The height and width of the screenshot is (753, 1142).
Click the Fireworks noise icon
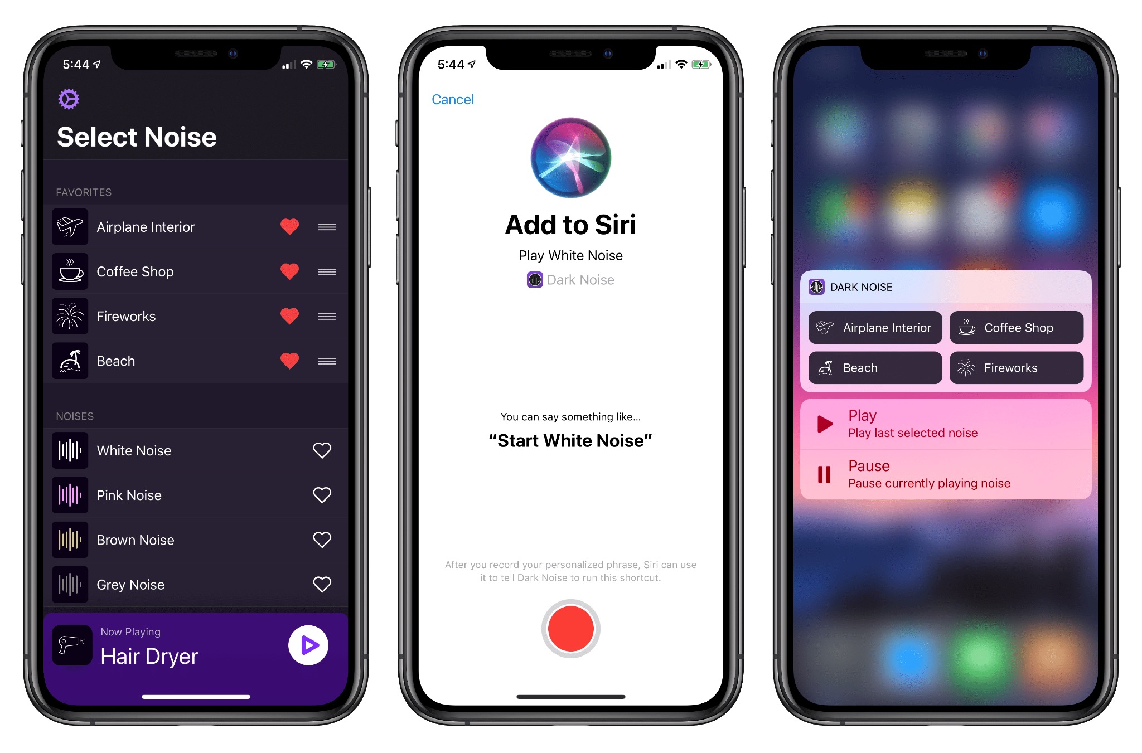[x=71, y=316]
